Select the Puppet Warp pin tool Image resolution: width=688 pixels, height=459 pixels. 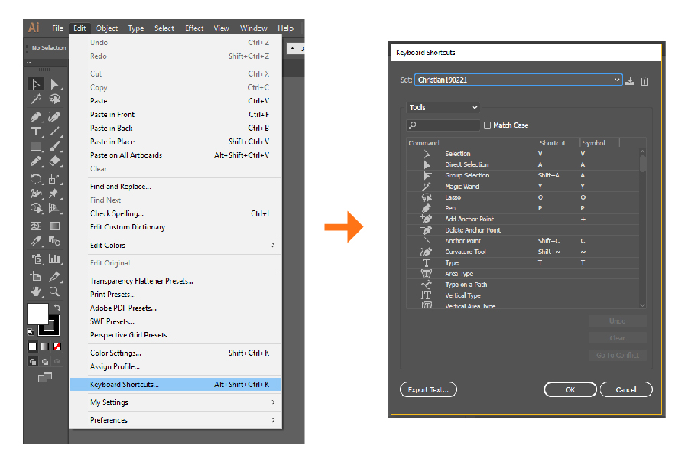point(55,194)
